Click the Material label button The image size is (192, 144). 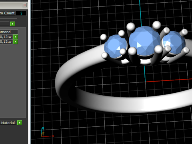[8, 123]
